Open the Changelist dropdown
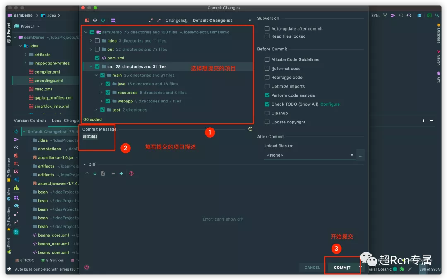Image resolution: width=447 pixels, height=280 pixels. [x=221, y=21]
